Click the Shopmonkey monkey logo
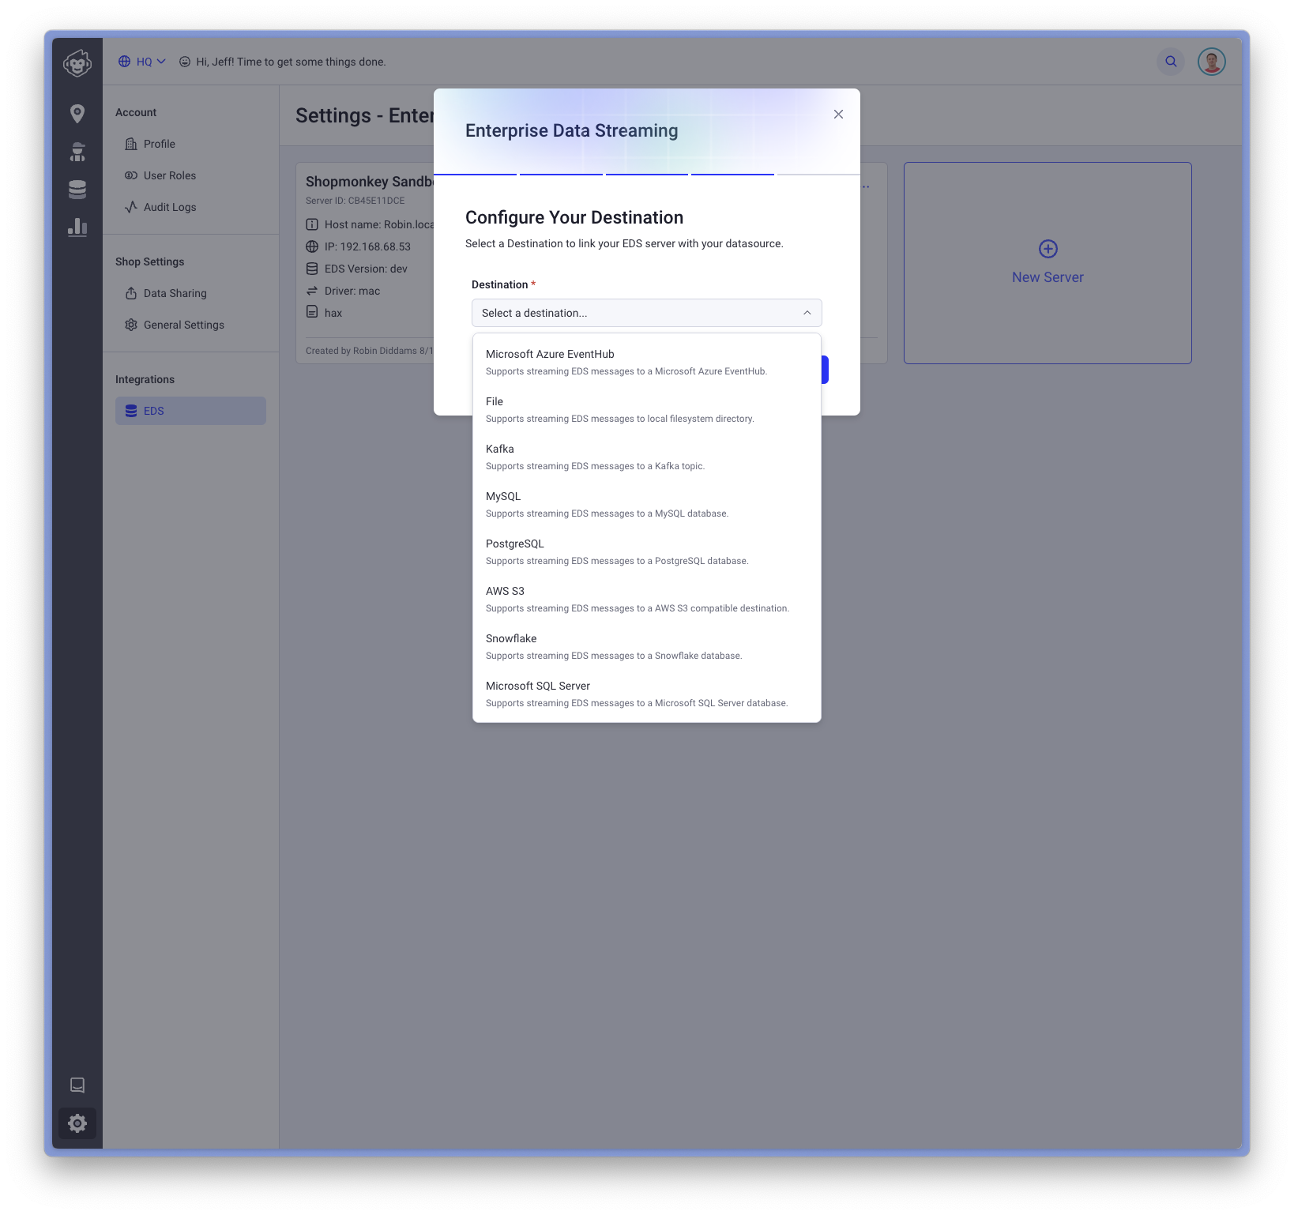Viewport: 1294px width, 1215px height. click(x=77, y=62)
